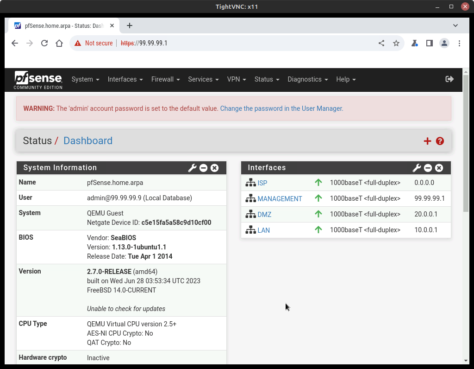Select the hostname pfSense.home.arpa value

click(115, 183)
